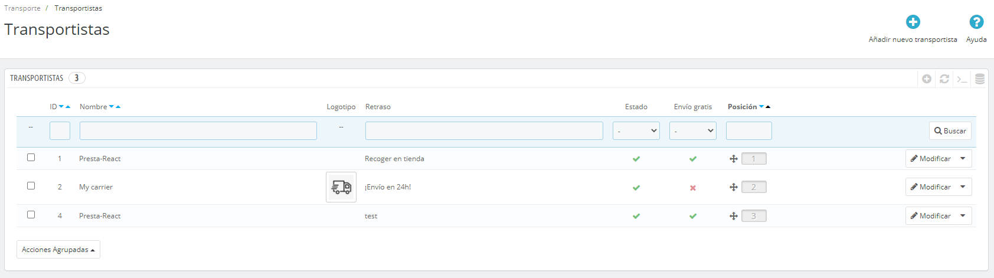Refresh the transportistas list
This screenshot has height=278, width=994.
[944, 79]
